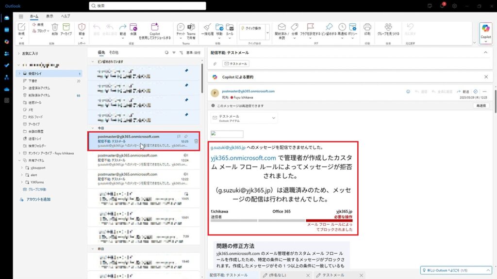Click the 検索 search box
Image resolution: width=497 pixels, height=279 pixels.
148,6
